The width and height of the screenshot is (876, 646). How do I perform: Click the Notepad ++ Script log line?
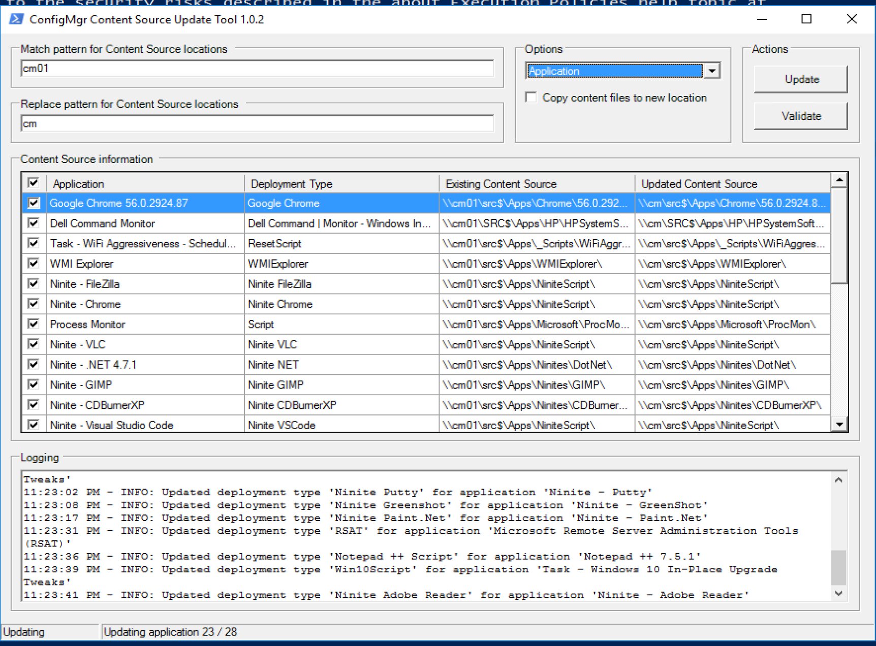[362, 557]
